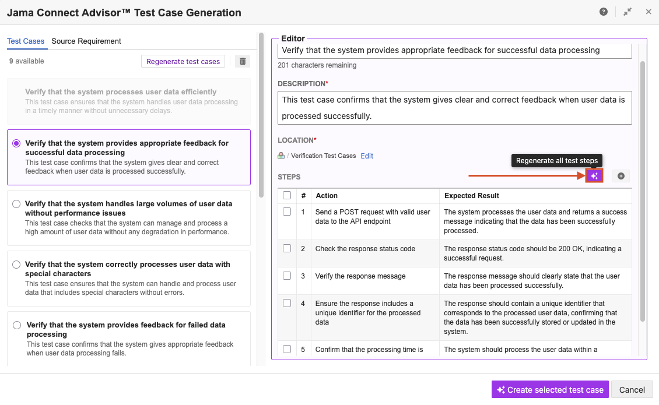659x405 pixels.
Task: Tick the checkbox for step 3
Action: point(287,276)
